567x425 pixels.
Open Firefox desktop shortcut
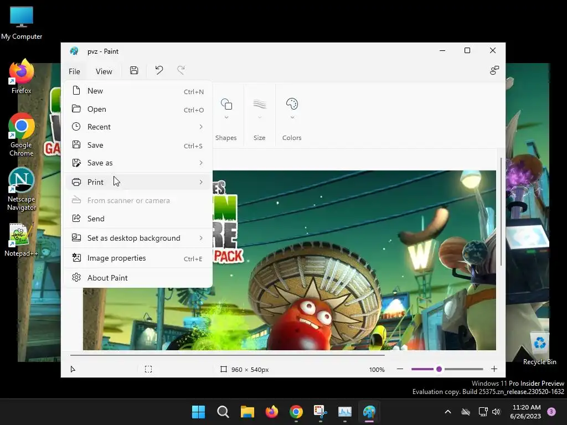(22, 76)
